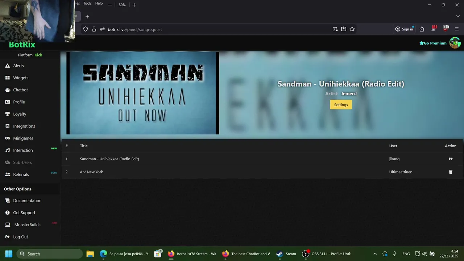Open File Explorer from the taskbar

coord(90,254)
